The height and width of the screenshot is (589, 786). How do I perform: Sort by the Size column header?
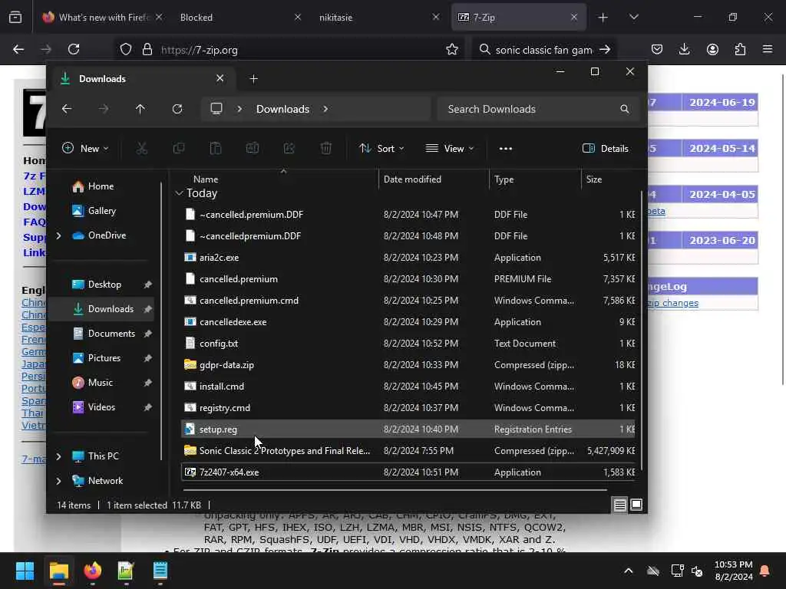tap(594, 179)
